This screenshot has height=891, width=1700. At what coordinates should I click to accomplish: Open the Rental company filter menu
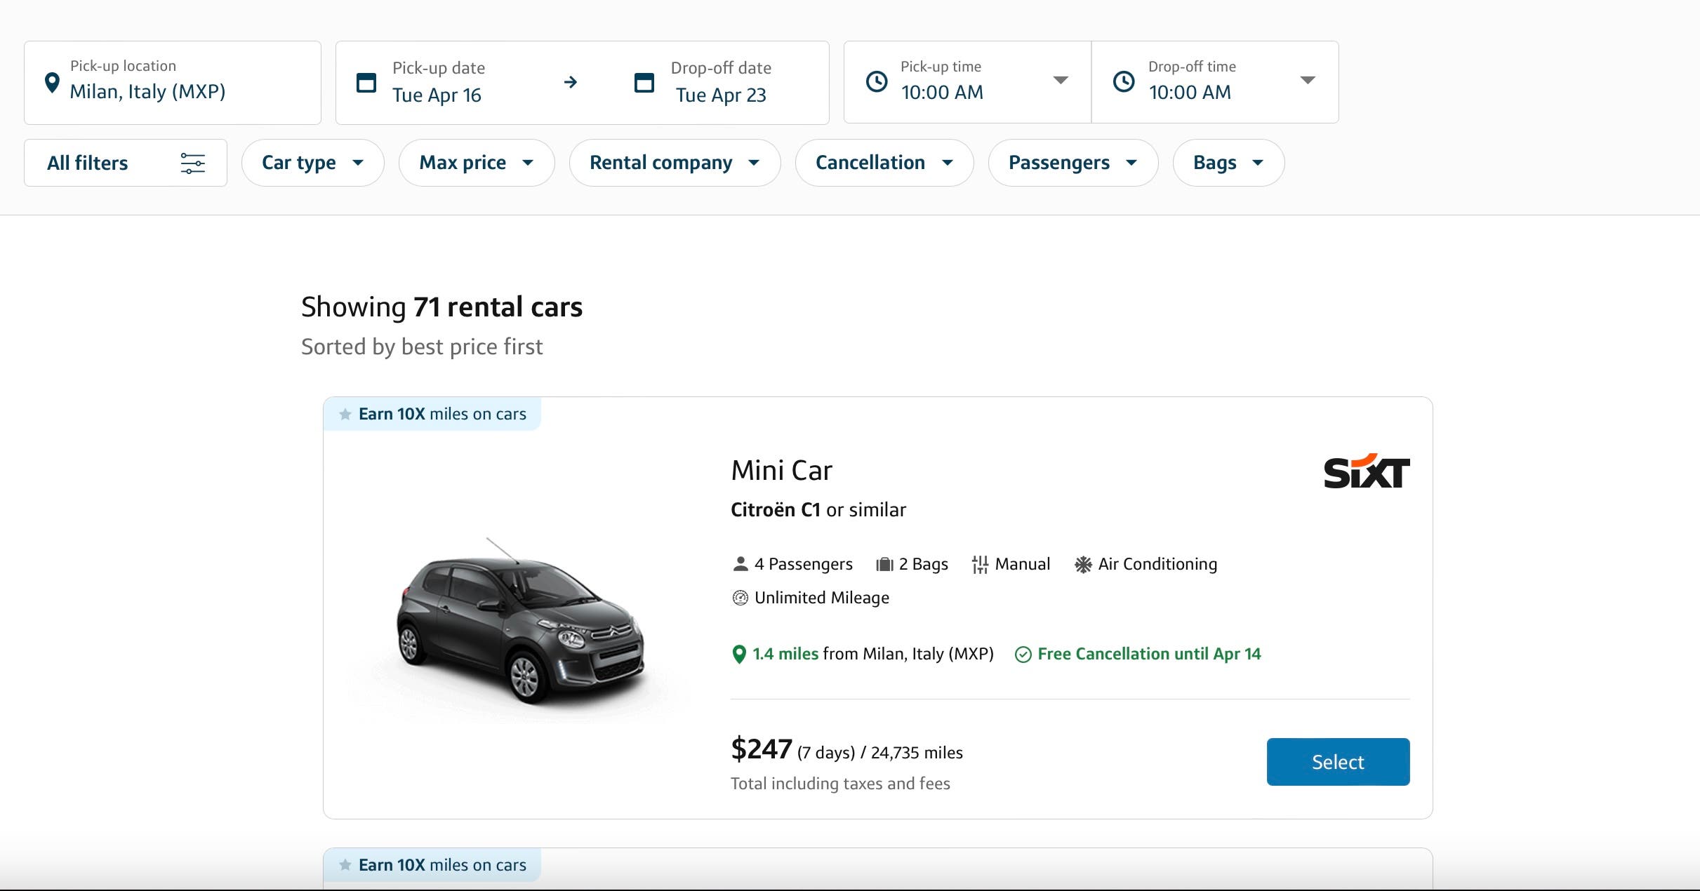click(675, 162)
